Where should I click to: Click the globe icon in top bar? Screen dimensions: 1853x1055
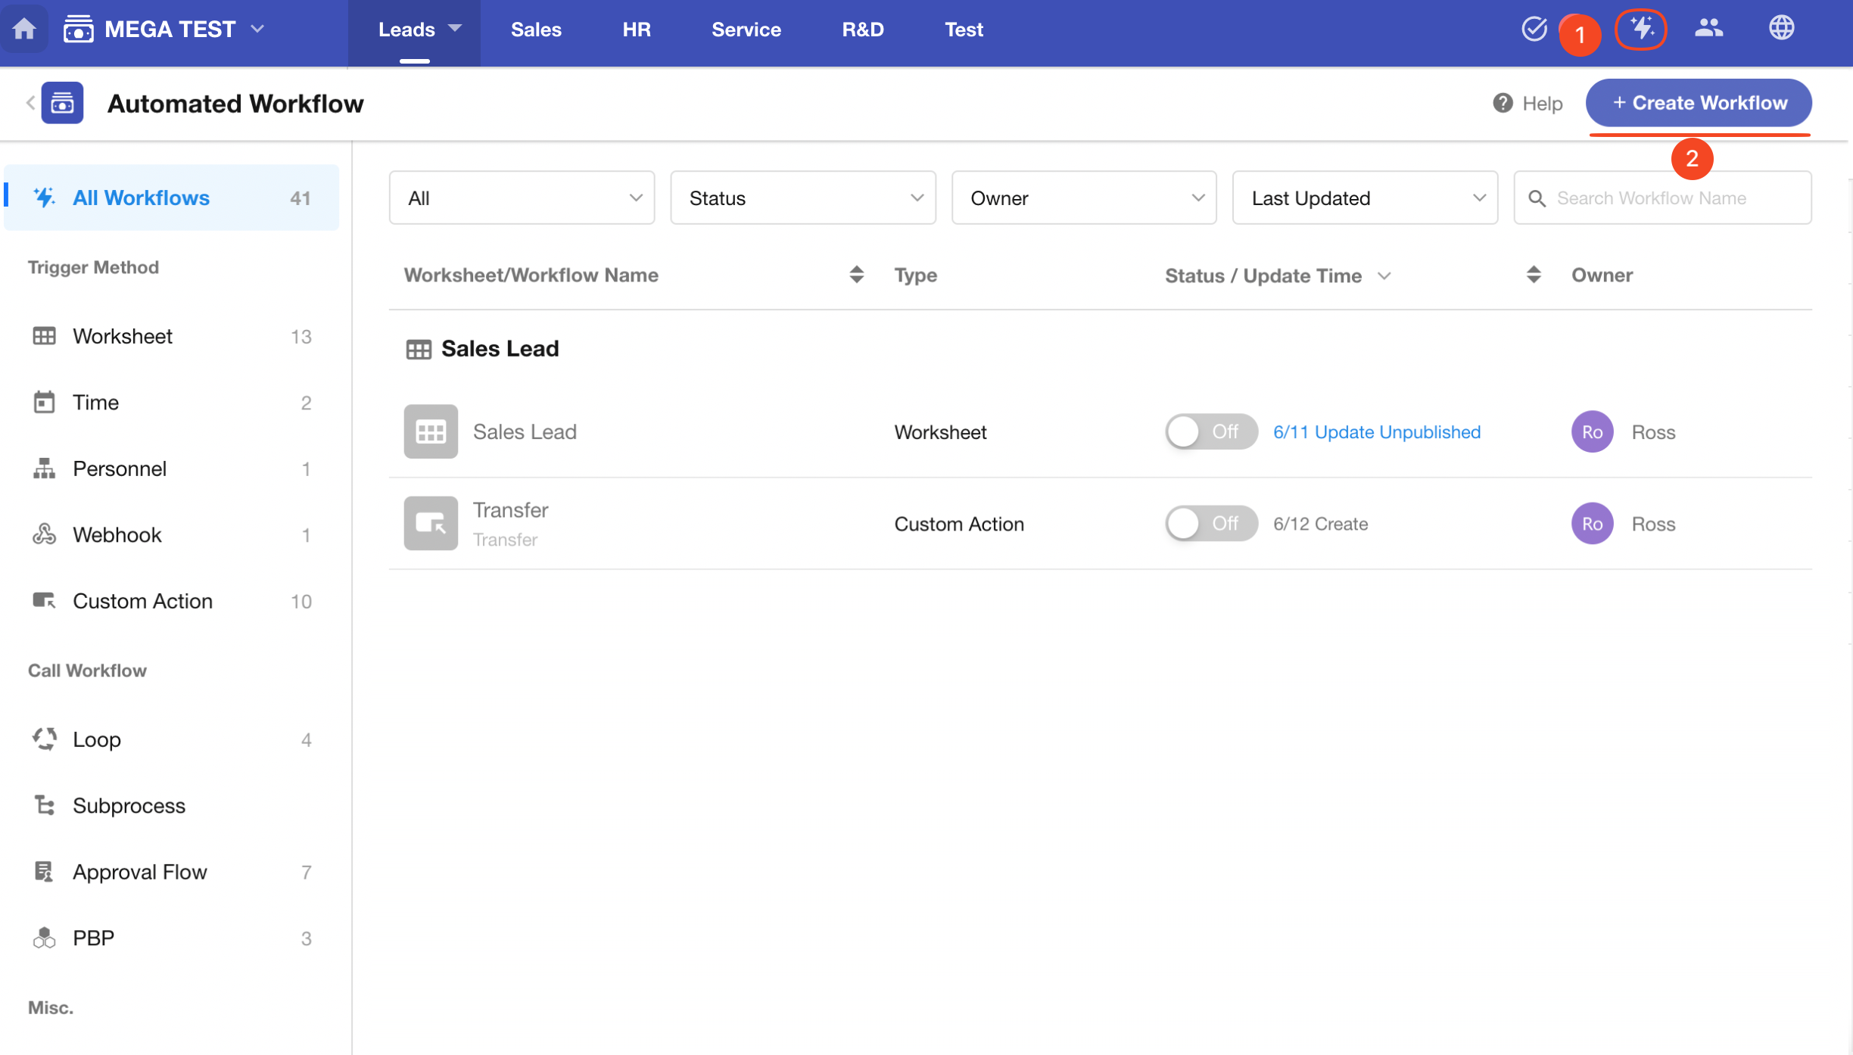click(1781, 29)
